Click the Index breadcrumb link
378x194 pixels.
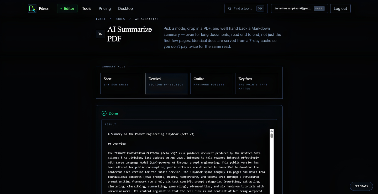(101, 19)
